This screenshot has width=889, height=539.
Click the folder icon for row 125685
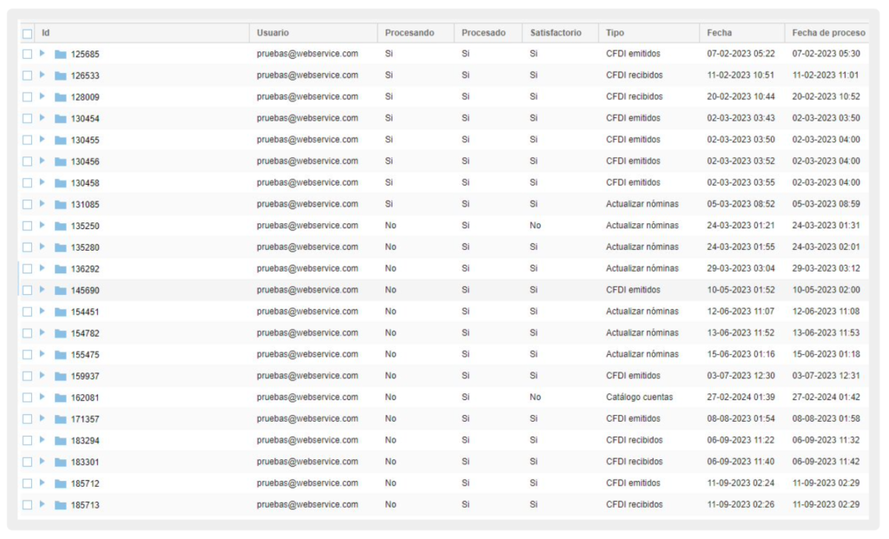coord(61,55)
